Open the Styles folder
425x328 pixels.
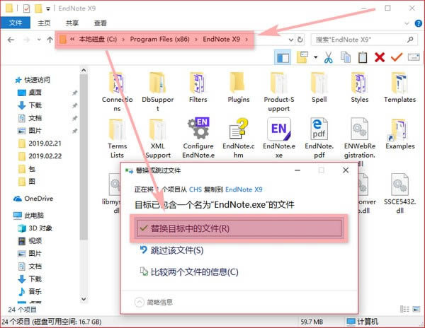[360, 88]
